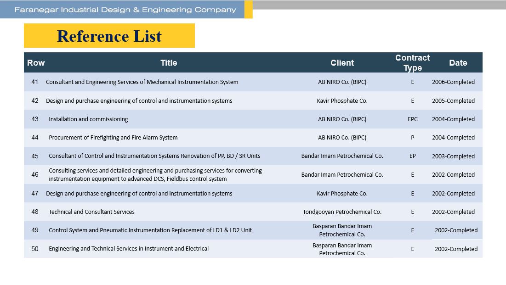506x285 pixels.
Task: Select the "Date" column header
Action: point(458,63)
